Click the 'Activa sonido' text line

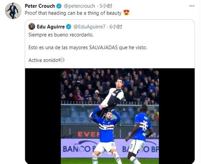43,60
